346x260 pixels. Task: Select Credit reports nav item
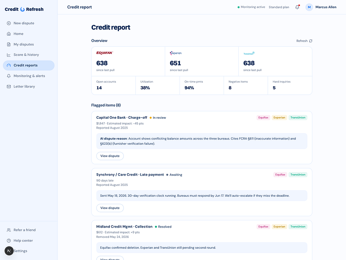29,65
